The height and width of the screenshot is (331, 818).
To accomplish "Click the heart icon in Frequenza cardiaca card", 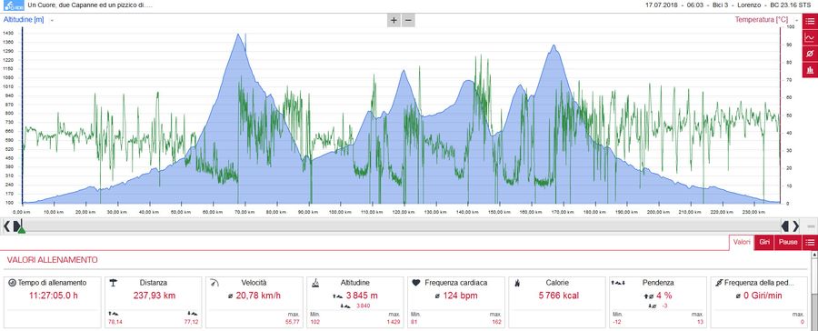I will (x=415, y=283).
